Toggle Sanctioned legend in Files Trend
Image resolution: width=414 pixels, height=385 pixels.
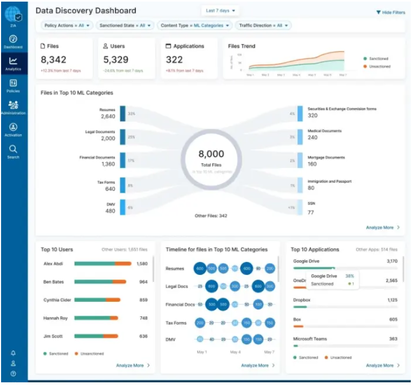click(376, 59)
